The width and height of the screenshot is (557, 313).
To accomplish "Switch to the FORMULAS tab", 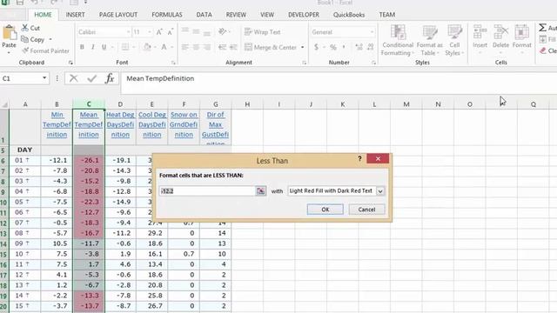I will tap(166, 15).
